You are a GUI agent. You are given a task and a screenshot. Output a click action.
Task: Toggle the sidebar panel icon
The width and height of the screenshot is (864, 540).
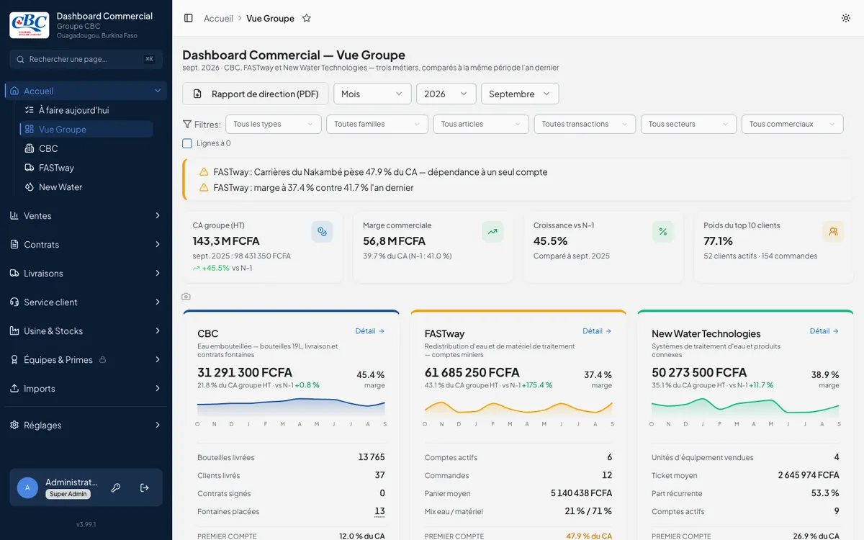[189, 18]
